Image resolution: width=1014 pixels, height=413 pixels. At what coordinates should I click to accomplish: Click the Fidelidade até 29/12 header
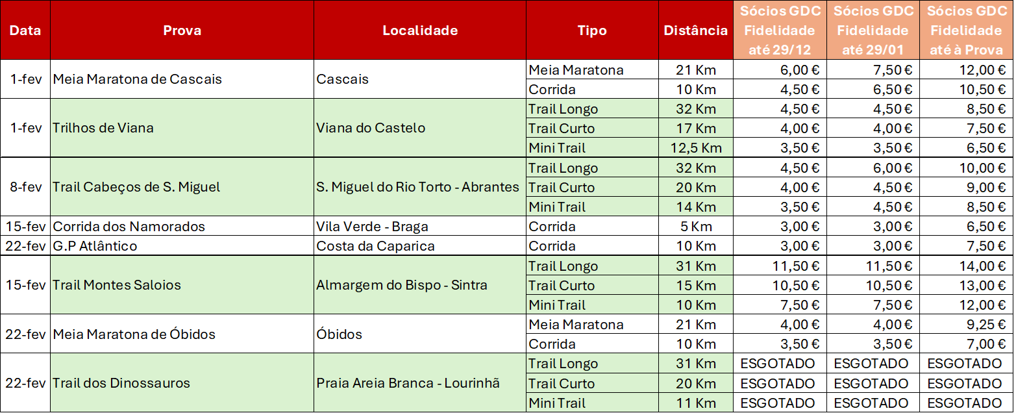[x=780, y=31]
